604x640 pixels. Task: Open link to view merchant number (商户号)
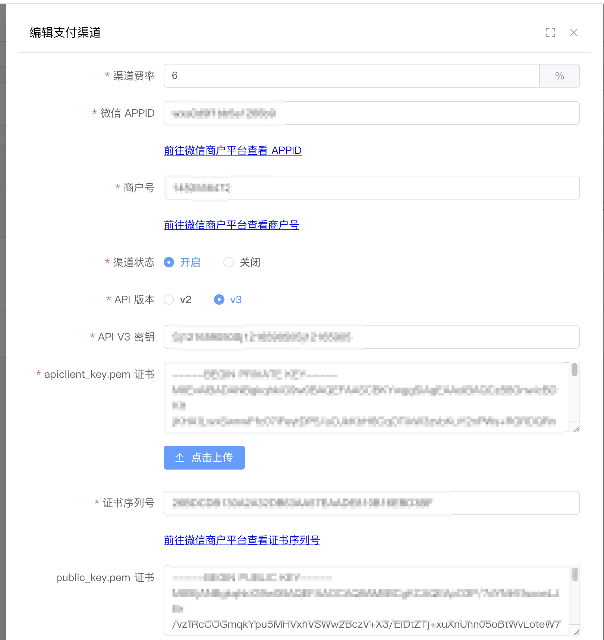pos(231,225)
